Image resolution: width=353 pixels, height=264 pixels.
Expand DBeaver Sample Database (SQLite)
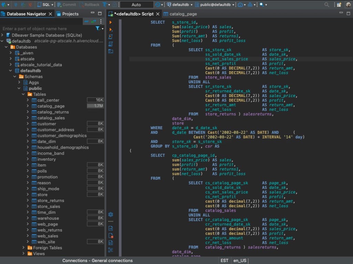click(2, 35)
